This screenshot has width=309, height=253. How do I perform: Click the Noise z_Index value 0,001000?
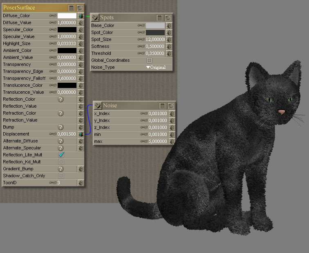coord(158,127)
